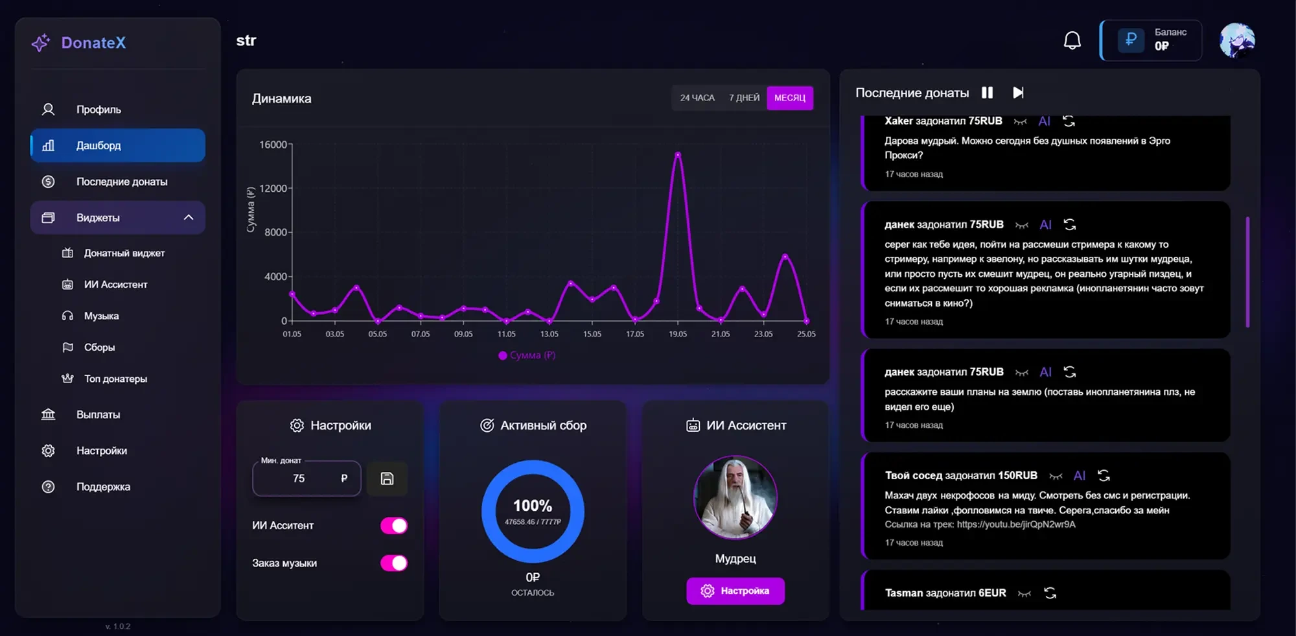Open the notifications bell
The image size is (1296, 636).
point(1072,41)
